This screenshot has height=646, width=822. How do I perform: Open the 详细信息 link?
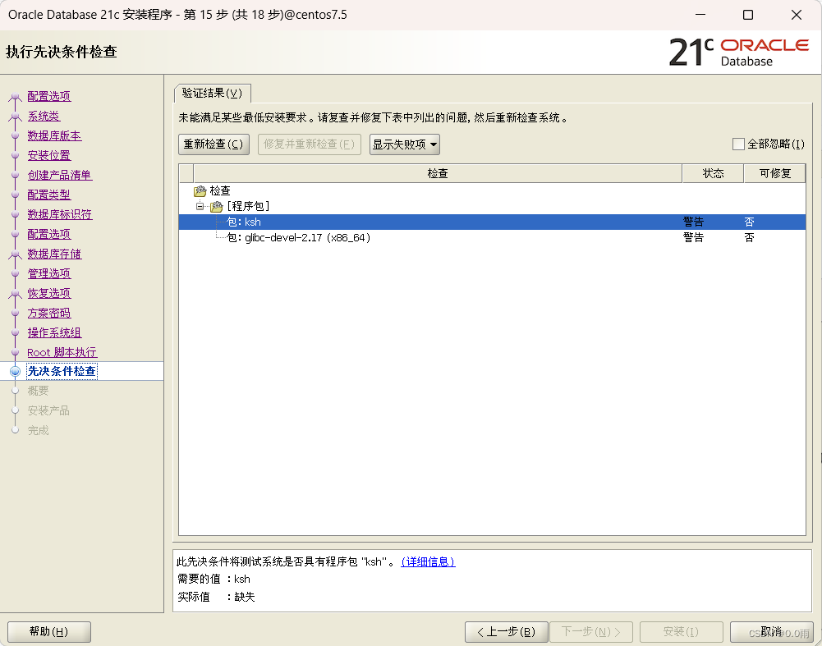coord(427,561)
